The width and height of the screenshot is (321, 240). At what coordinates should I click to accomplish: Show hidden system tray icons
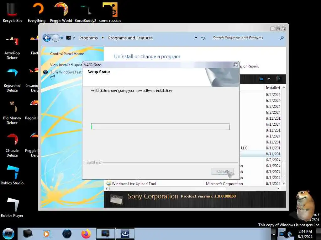pyautogui.click(x=274, y=234)
